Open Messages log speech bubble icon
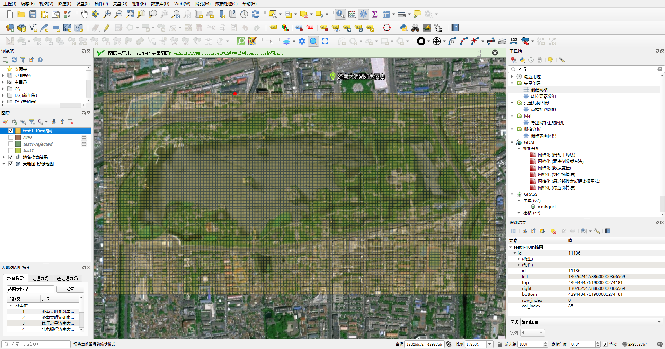665x349 pixels. [659, 344]
